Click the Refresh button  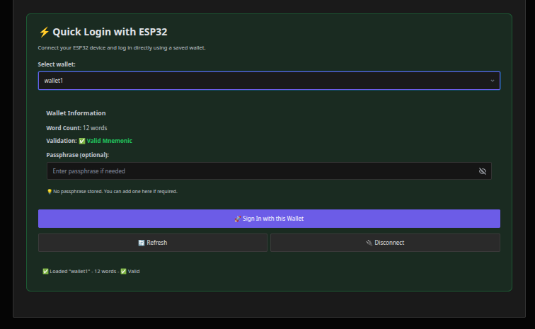coord(153,243)
